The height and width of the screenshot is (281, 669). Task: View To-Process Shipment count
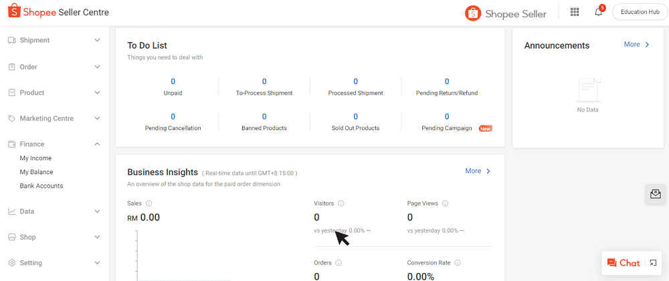[264, 82]
